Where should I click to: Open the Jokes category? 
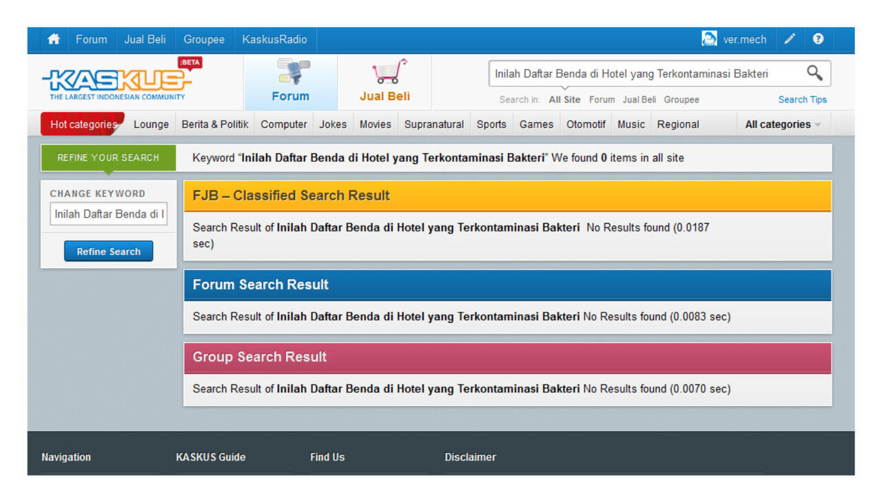pos(333,125)
